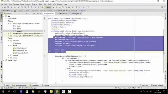
Task: Click the example breadcrumb
Action: pos(48,11)
